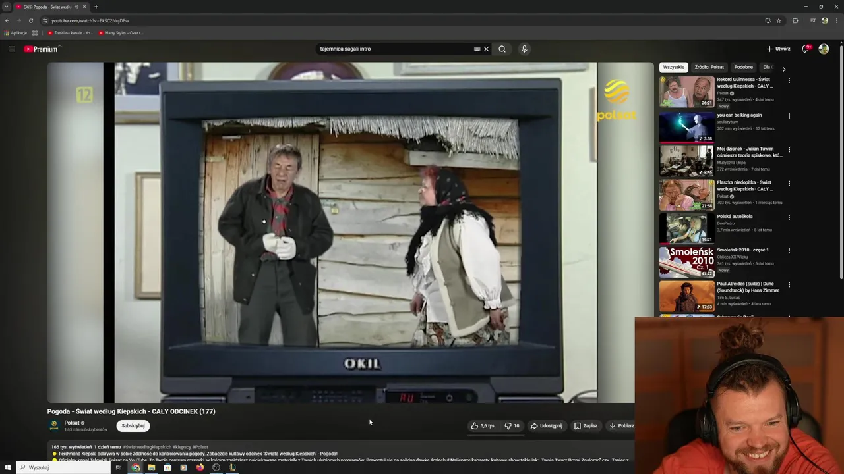
Task: Click hashtag #swiatwedlugkiepskich in description
Action: (147, 447)
